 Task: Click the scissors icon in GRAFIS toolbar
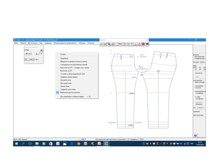pyautogui.click(x=128, y=43)
